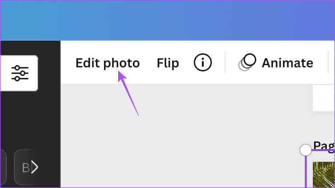Click the letter 'i' inside the info circle

tap(202, 63)
